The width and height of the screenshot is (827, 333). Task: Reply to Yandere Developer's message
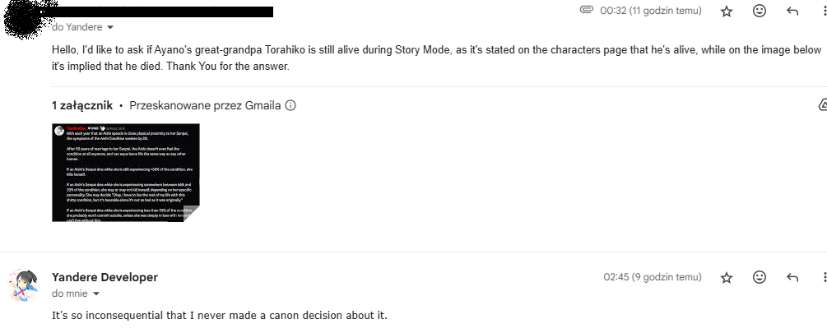click(x=792, y=278)
